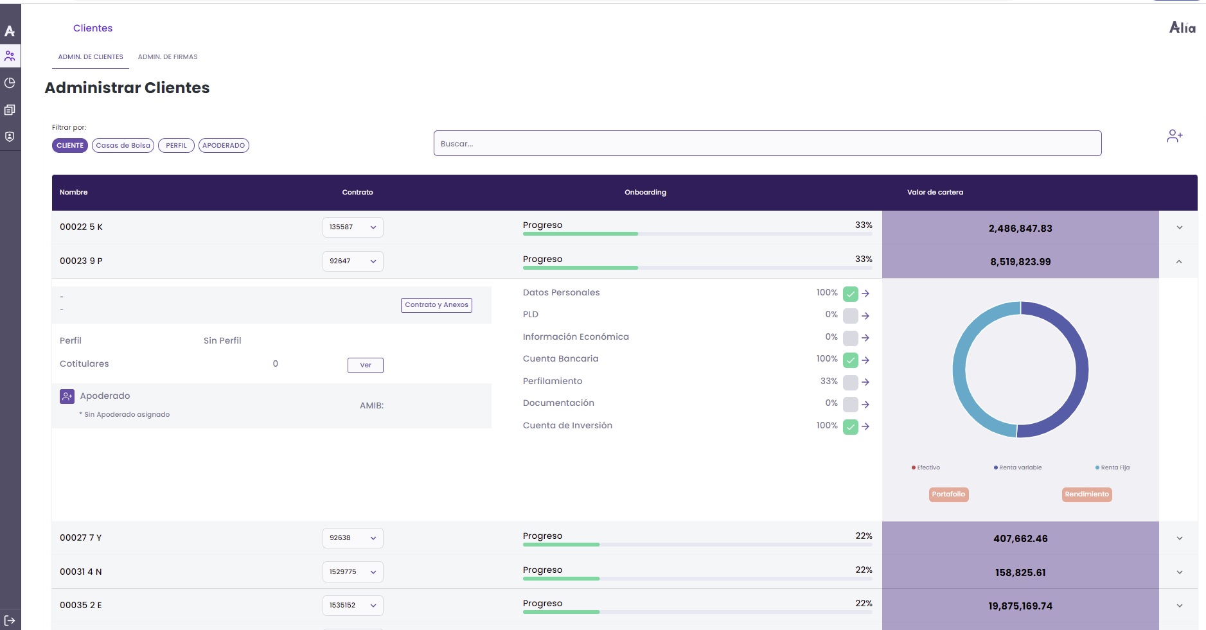Open Datos Personales arrow
This screenshot has height=630, width=1206.
click(865, 293)
